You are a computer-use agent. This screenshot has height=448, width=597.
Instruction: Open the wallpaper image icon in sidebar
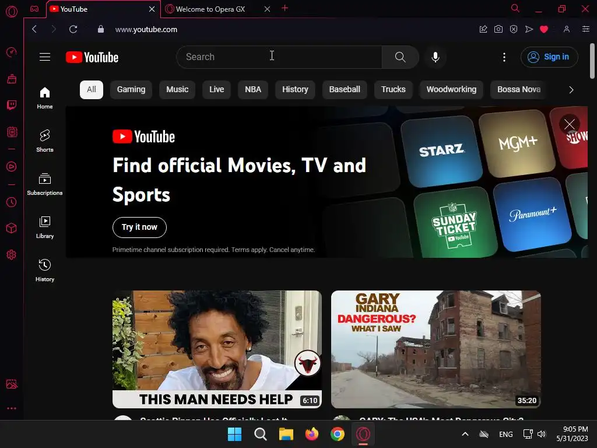12,384
